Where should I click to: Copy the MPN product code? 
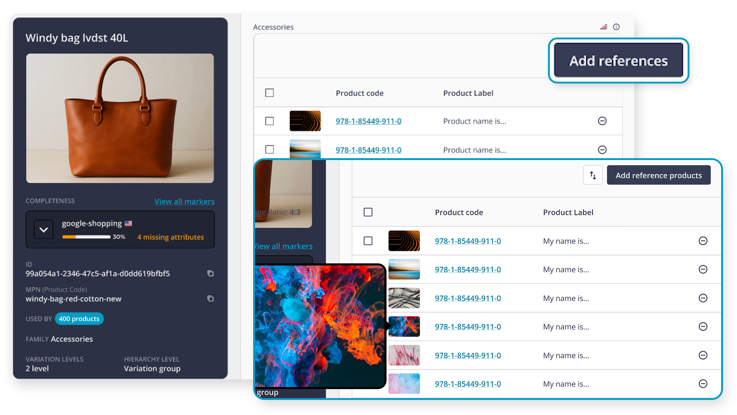(210, 298)
